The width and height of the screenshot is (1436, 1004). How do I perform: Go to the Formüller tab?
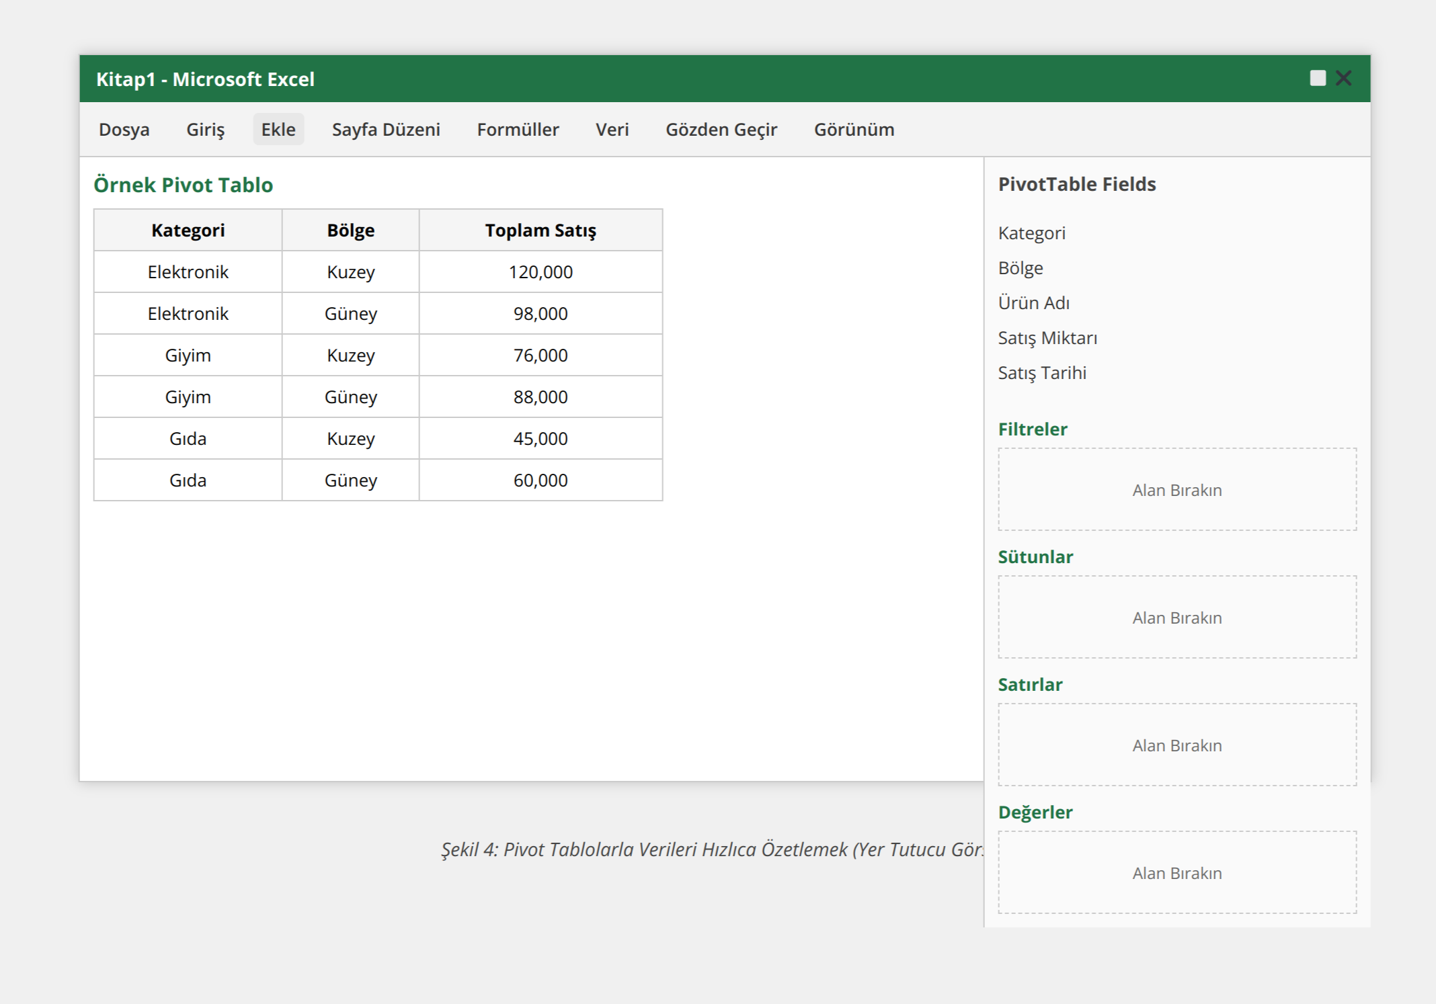click(518, 129)
